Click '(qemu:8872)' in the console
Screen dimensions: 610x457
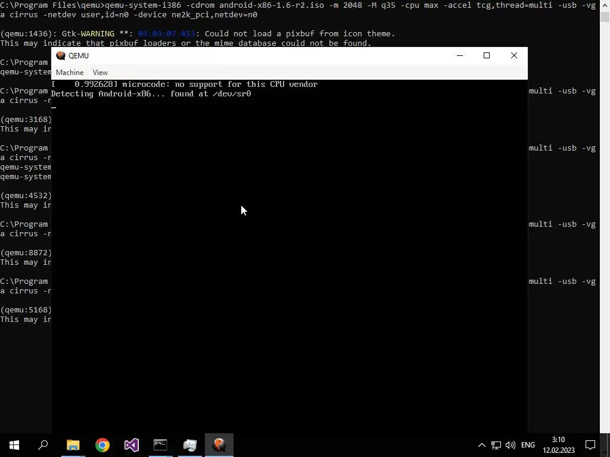26,252
